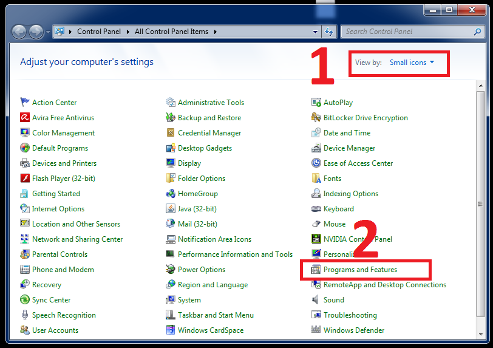Click the Search Control Panel field
Image resolution: width=493 pixels, height=348 pixels.
click(x=413, y=32)
